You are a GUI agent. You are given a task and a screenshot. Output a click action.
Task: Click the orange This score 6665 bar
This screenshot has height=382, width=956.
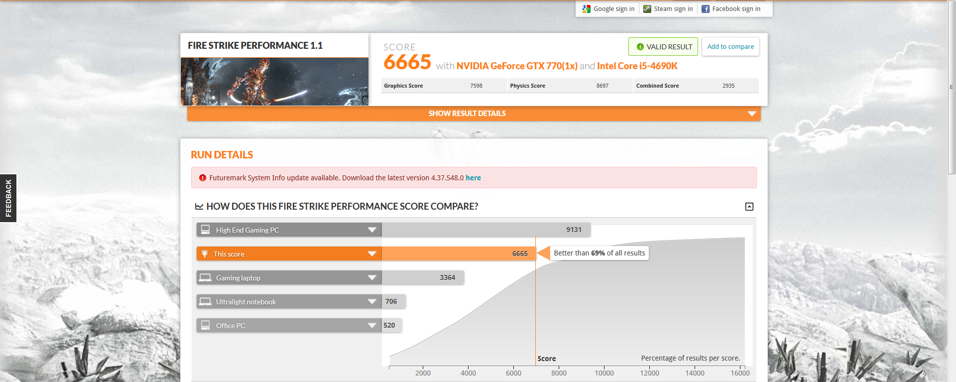click(x=459, y=254)
